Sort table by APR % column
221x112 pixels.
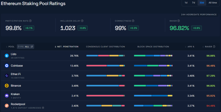(x=190, y=46)
